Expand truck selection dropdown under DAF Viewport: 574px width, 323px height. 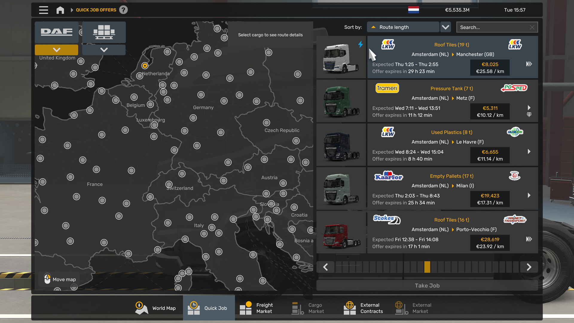[56, 50]
